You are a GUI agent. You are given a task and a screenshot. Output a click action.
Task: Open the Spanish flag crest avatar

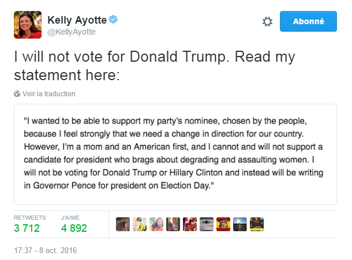[223, 224]
